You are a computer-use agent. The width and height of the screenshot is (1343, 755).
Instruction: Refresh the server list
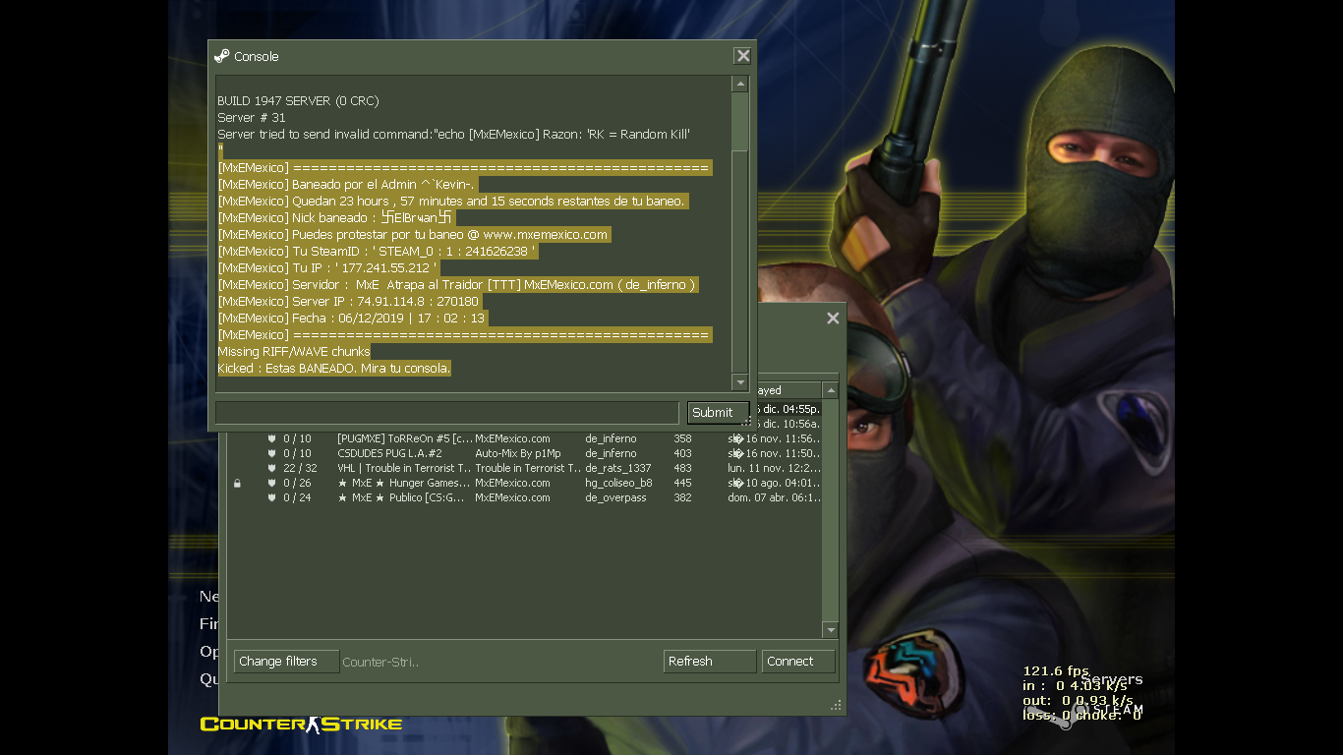710,662
